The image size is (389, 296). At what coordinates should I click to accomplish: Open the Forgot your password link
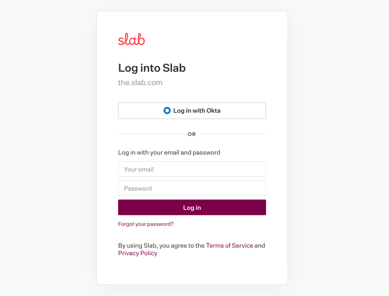(146, 224)
